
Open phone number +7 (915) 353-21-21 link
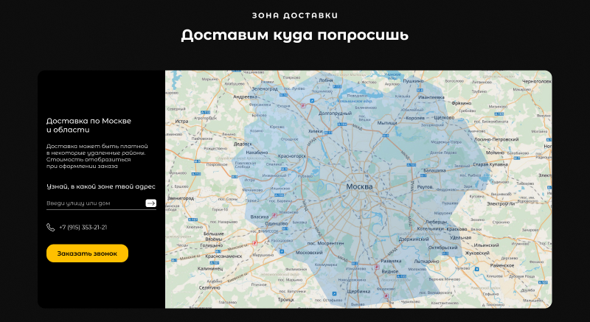click(x=83, y=228)
